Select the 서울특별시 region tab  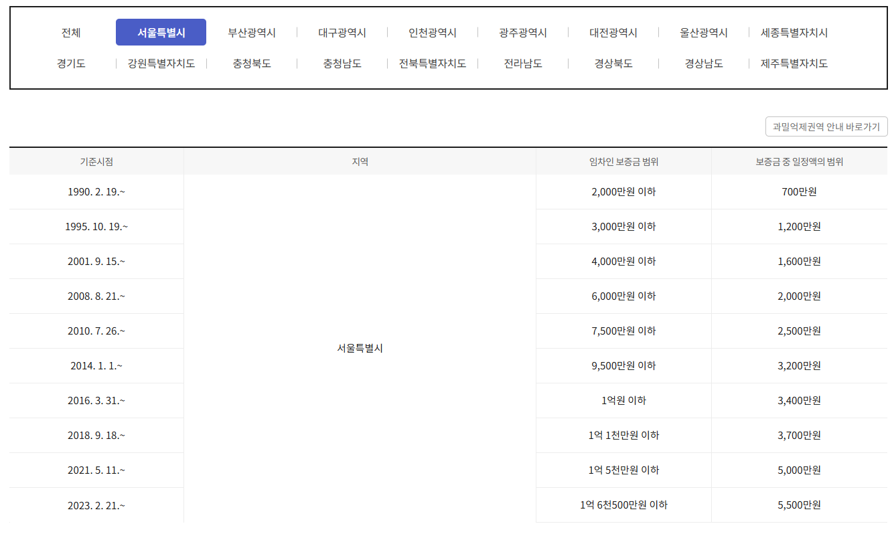point(161,32)
